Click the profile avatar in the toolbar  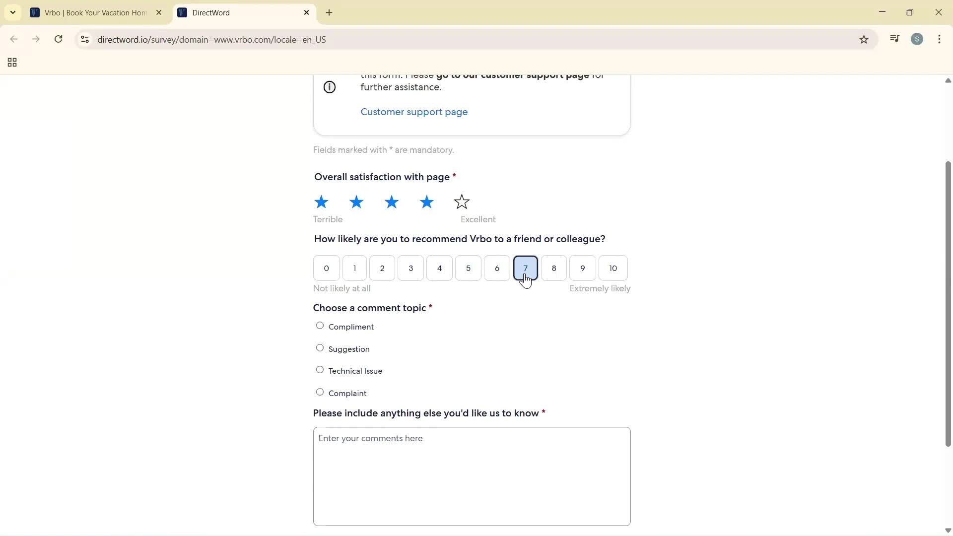(917, 39)
